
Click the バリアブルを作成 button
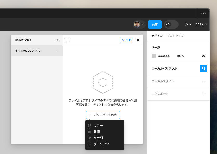[103, 115]
